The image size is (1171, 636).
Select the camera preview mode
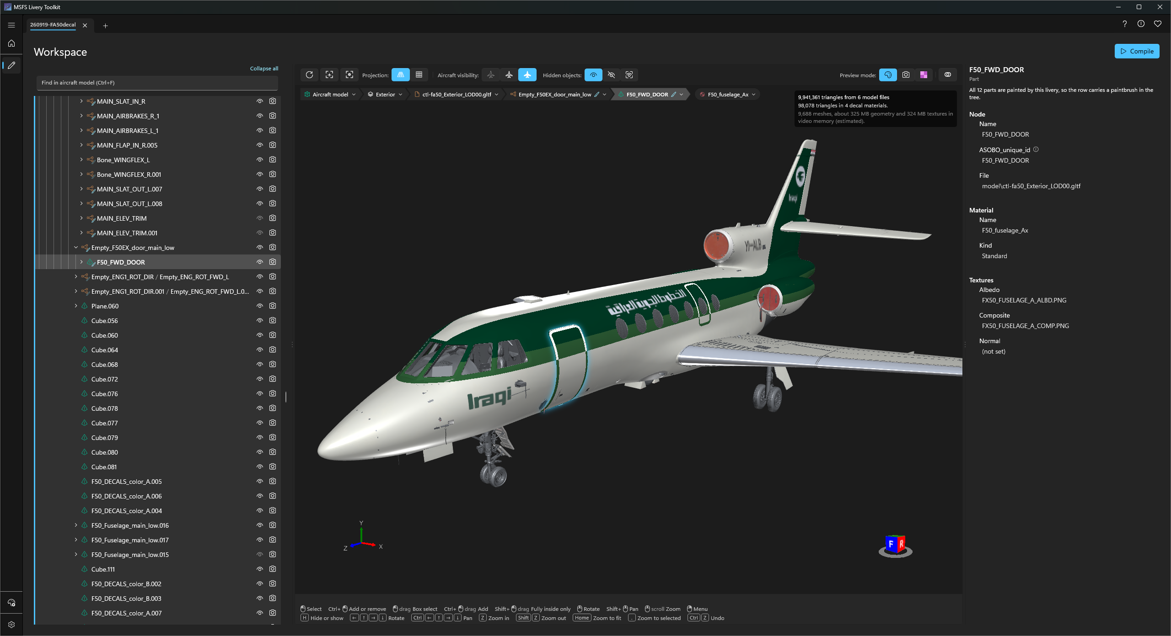point(906,75)
